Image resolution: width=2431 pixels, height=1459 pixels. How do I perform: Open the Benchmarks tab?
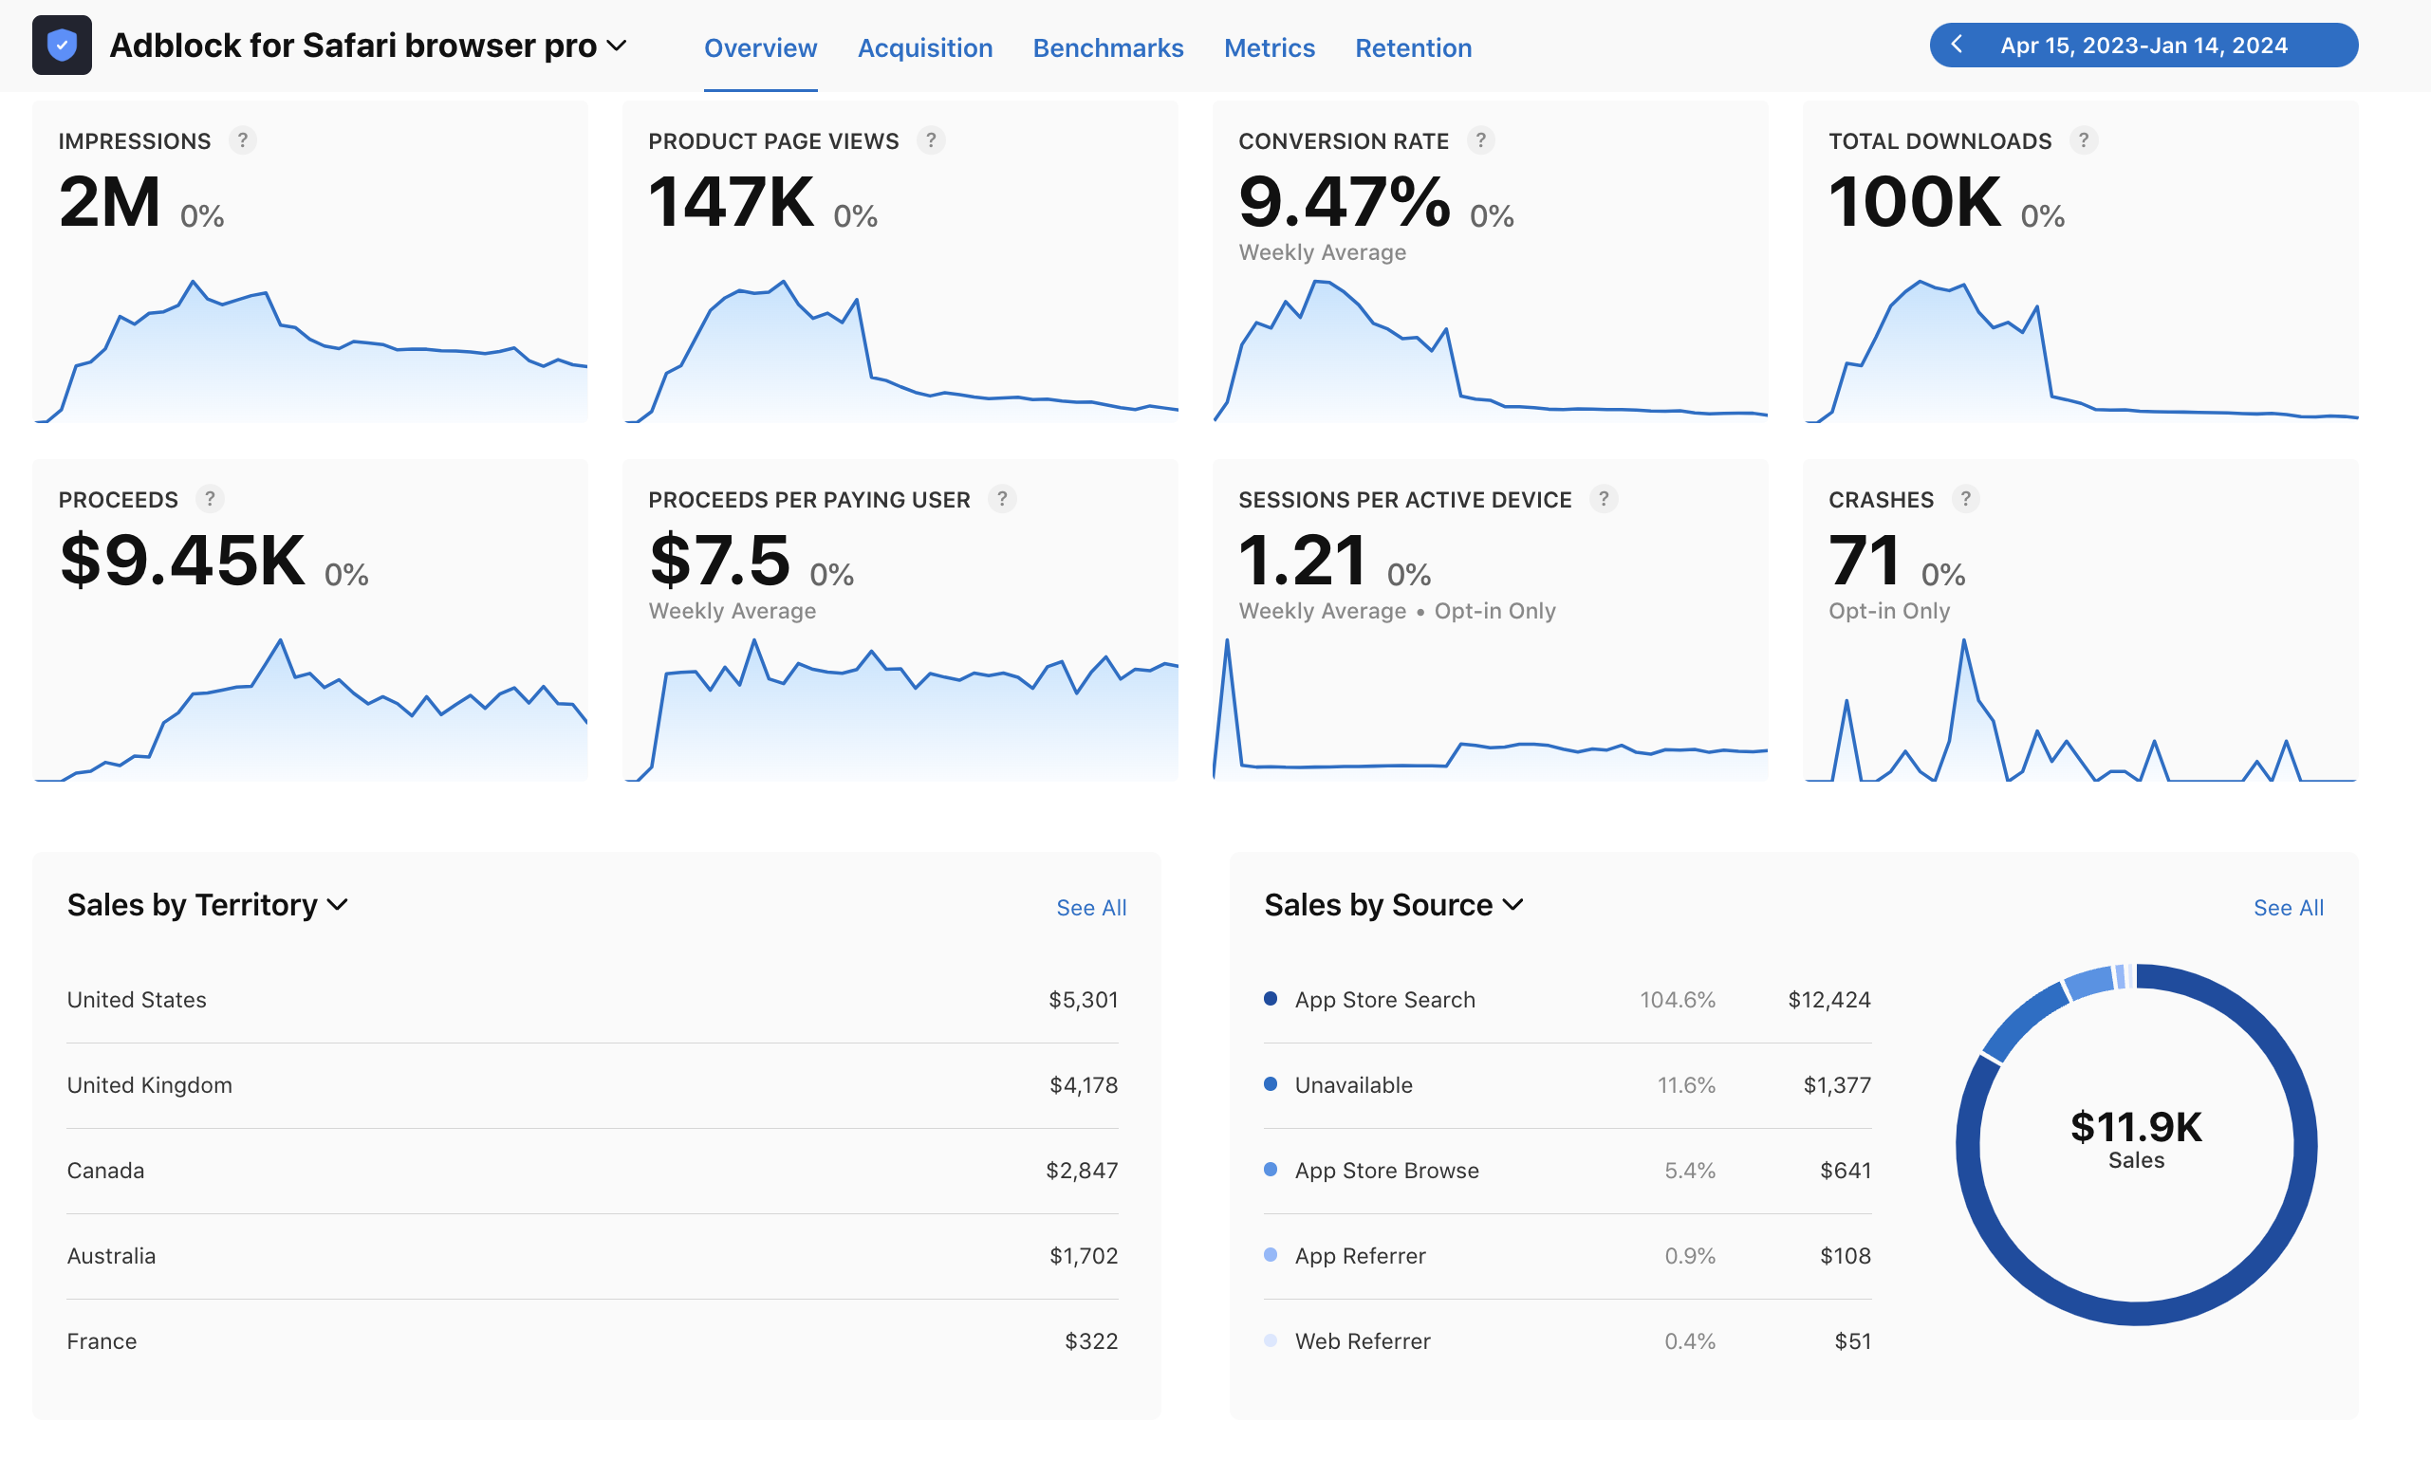1107,47
